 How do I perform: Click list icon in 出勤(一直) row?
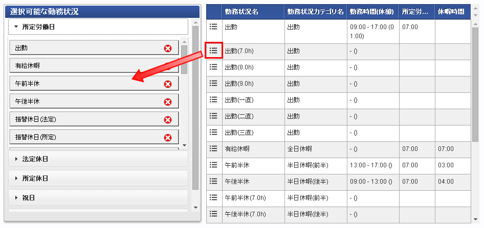[x=213, y=99]
